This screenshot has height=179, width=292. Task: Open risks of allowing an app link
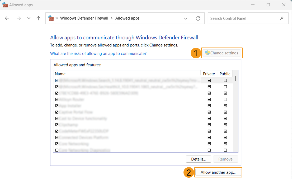click(98, 54)
